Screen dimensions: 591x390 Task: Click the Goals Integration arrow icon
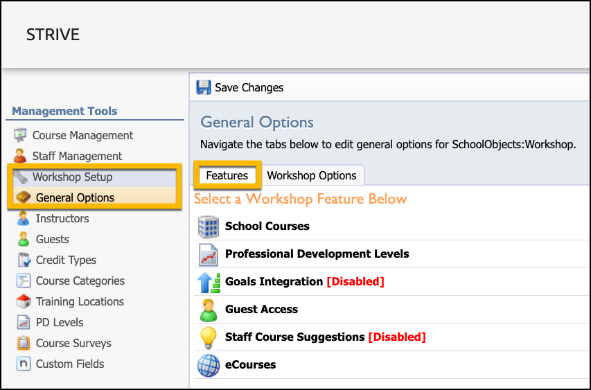[x=209, y=283]
